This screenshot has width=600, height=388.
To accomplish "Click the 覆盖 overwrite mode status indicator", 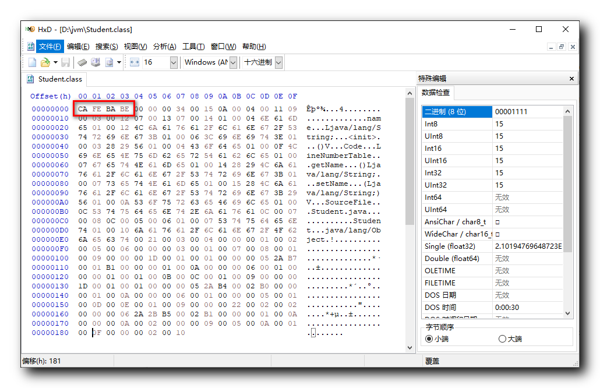I will click(x=432, y=361).
